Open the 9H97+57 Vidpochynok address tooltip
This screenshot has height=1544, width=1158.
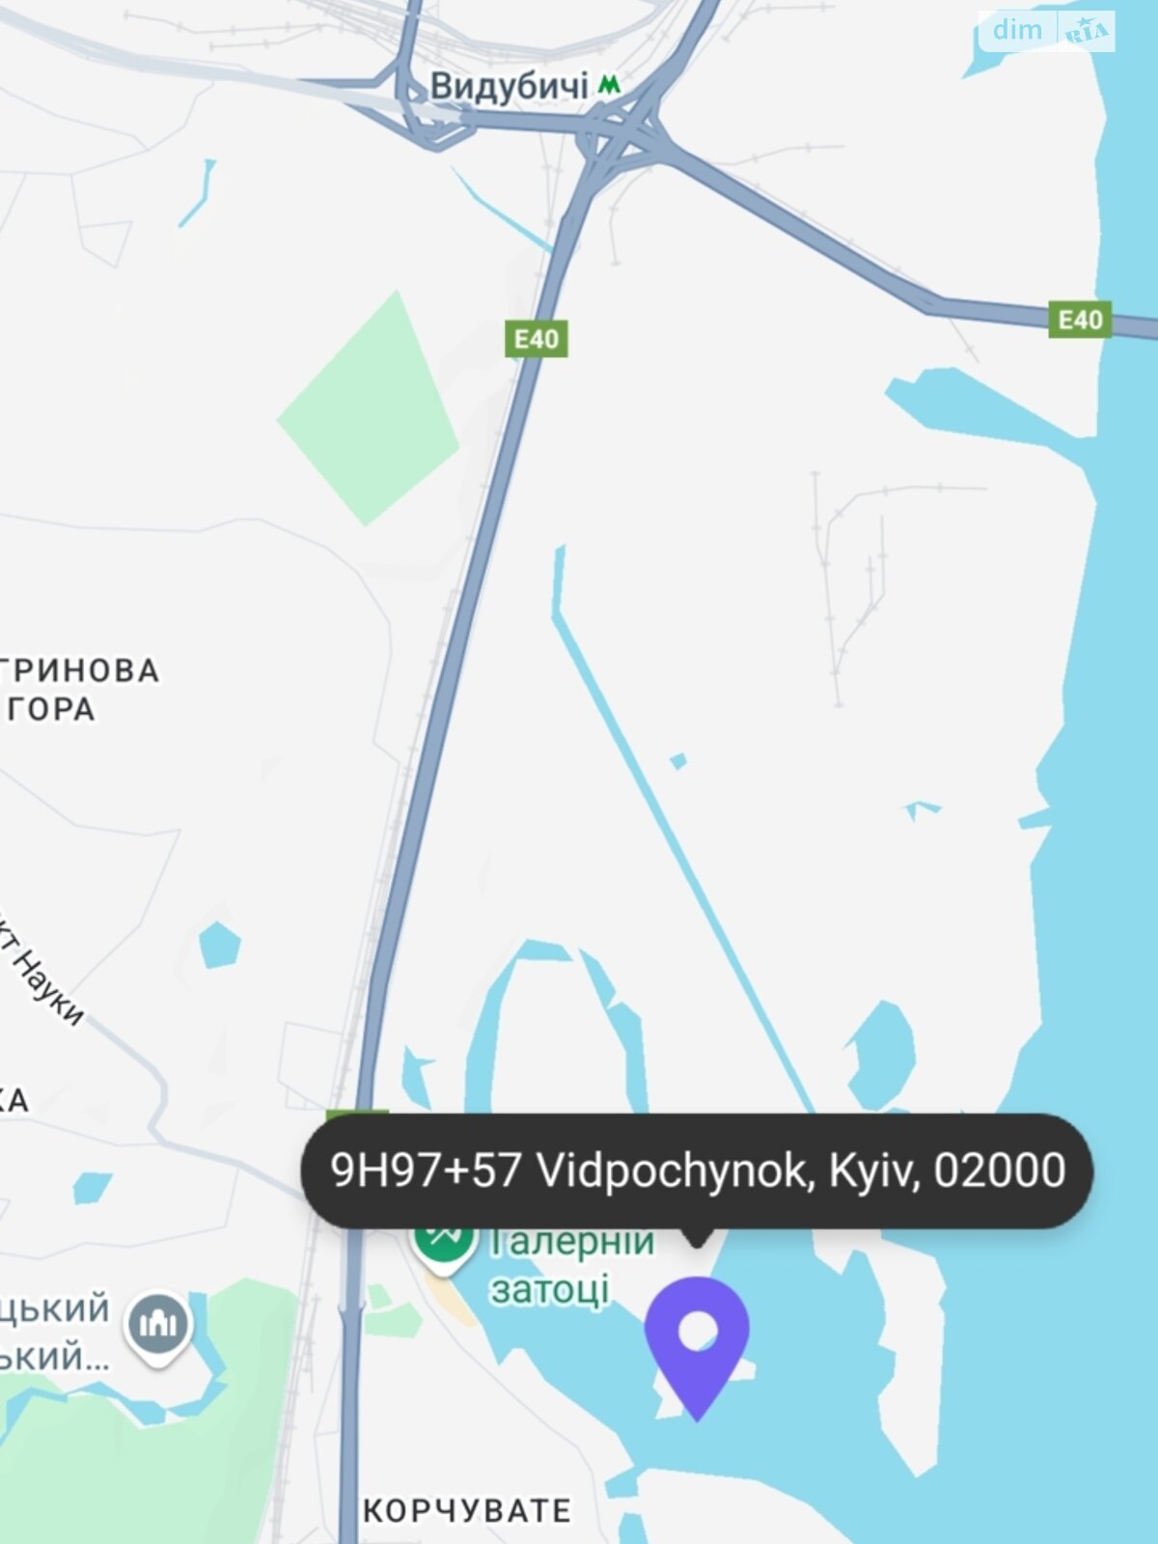click(x=697, y=1171)
